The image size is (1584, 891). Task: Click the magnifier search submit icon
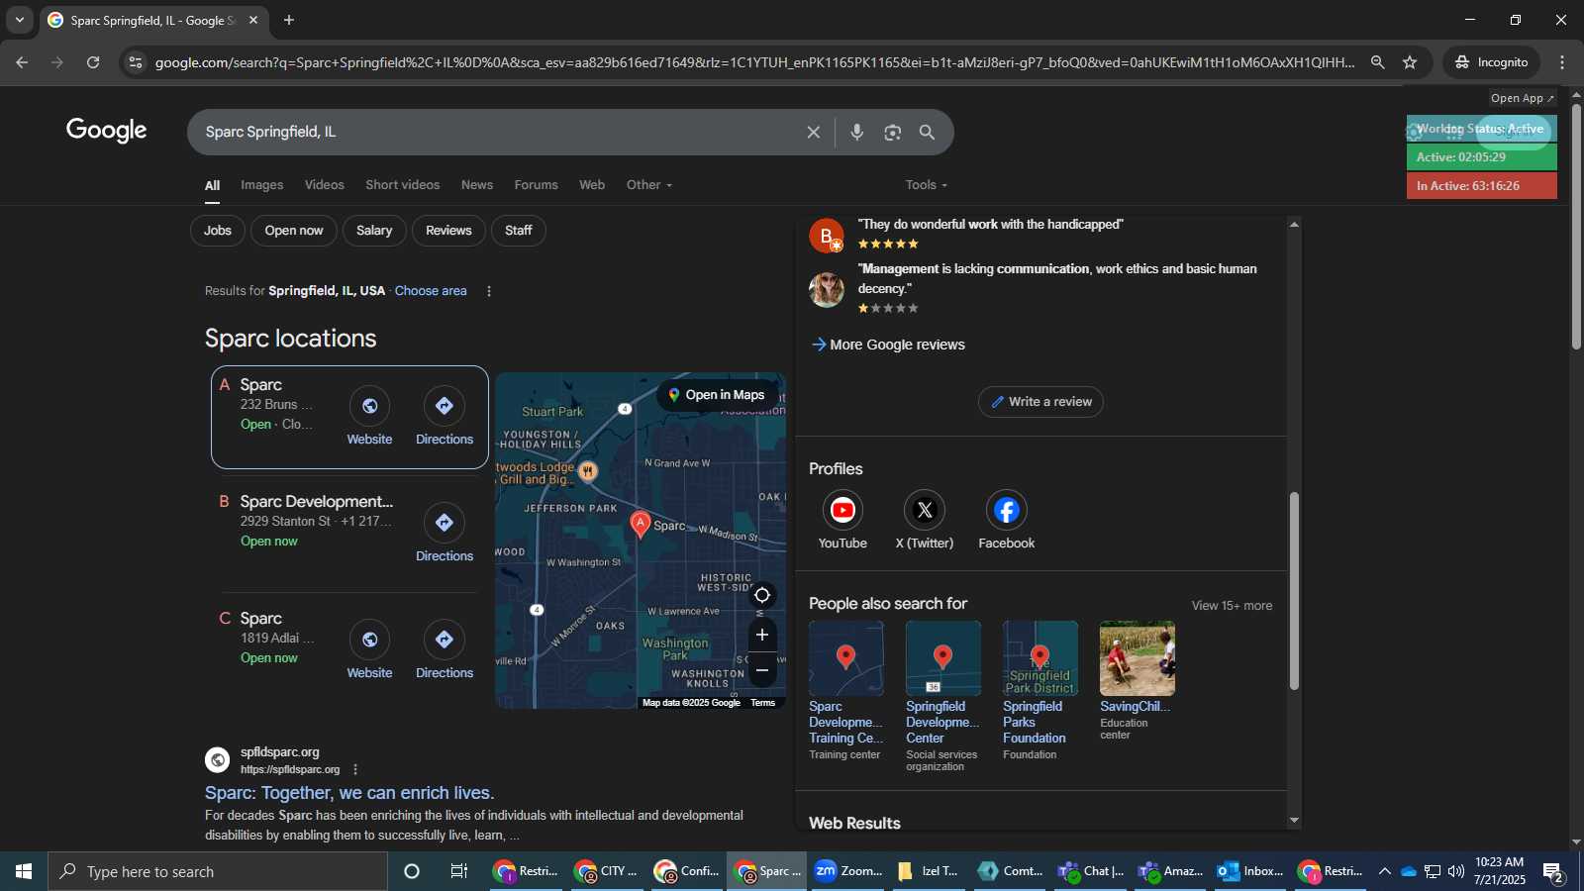(x=928, y=132)
